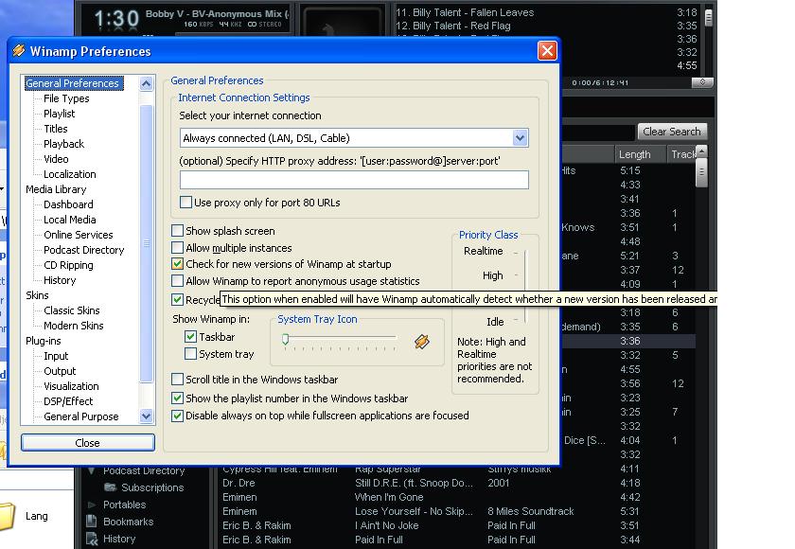Viewport: 795px width, 549px height.
Task: Expand the Portables node in media library
Action: 92,505
